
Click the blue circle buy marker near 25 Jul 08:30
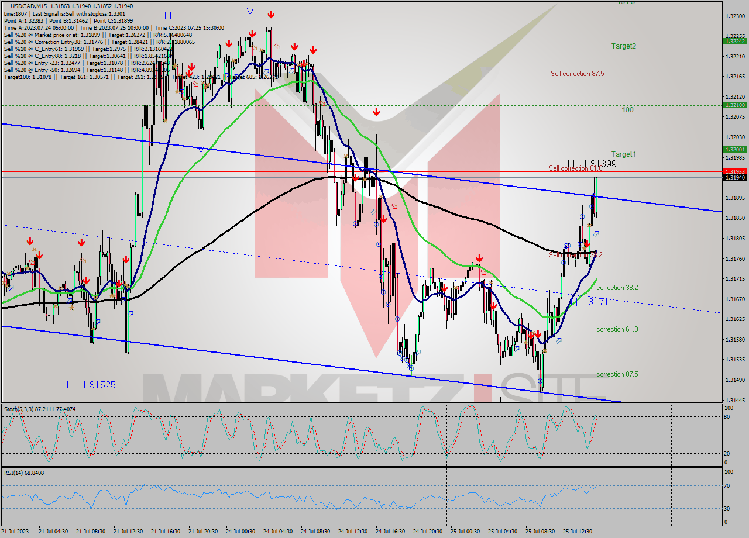(563, 263)
